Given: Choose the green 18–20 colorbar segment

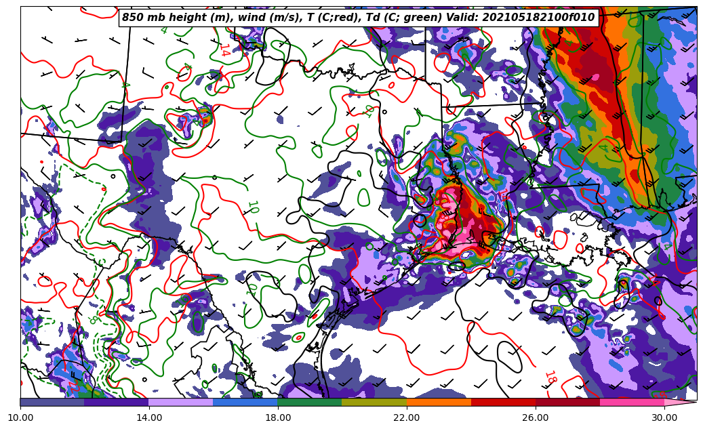Looking at the screenshot, I should click(310, 402).
